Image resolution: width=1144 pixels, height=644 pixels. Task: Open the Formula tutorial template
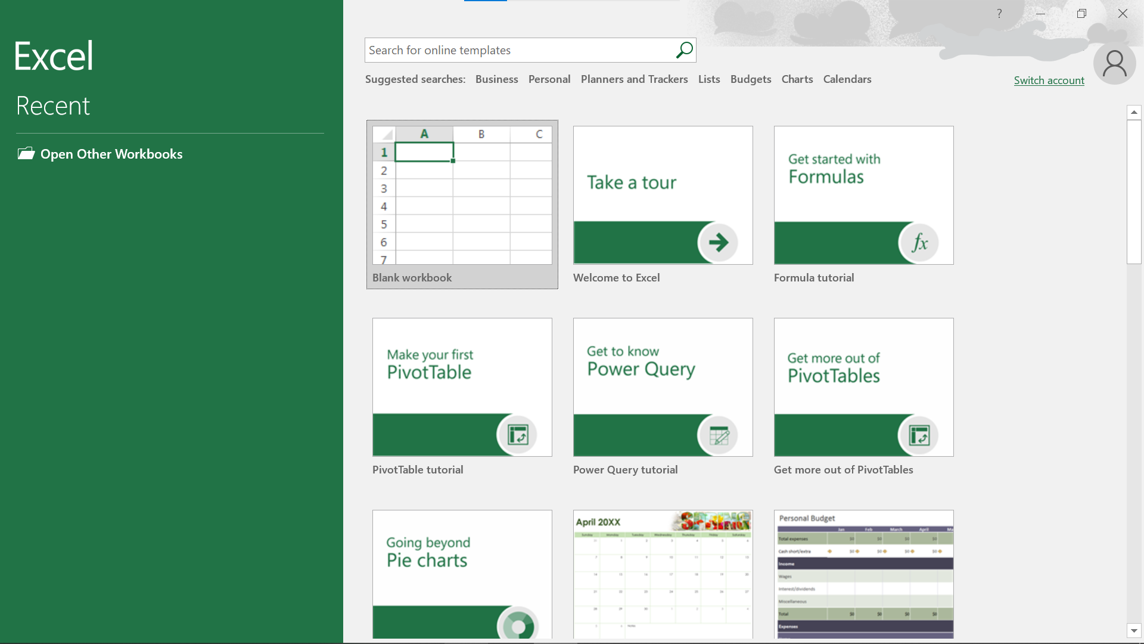(864, 196)
